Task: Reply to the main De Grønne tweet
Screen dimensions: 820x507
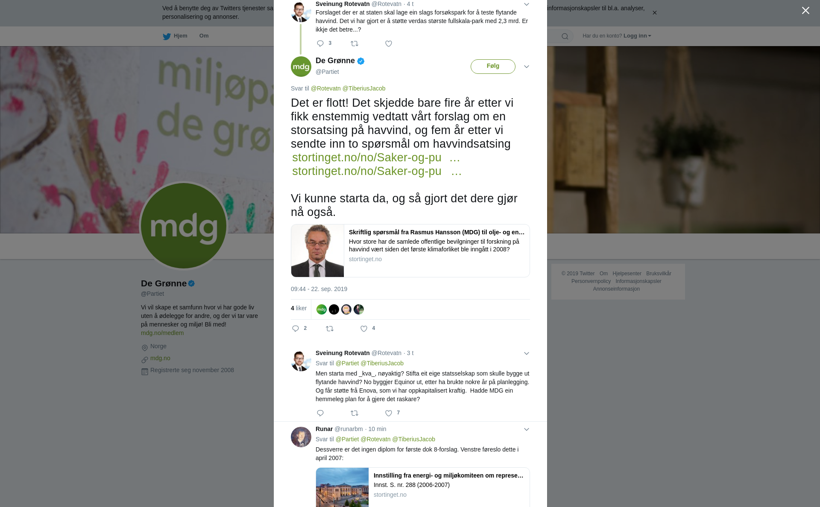Action: coord(296,329)
